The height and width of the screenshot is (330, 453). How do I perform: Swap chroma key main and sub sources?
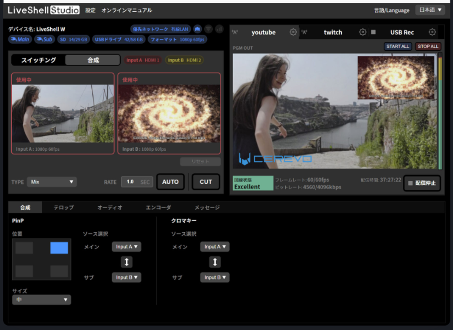[214, 262]
